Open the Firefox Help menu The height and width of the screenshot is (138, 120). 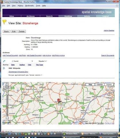(x=44, y=6)
